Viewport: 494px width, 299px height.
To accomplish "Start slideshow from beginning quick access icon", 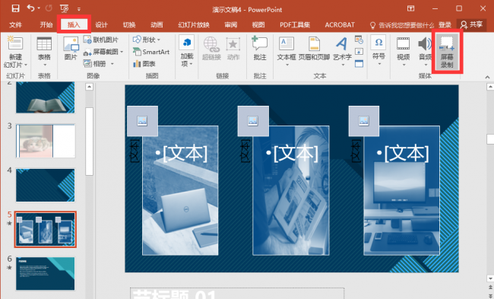I will pos(65,8).
